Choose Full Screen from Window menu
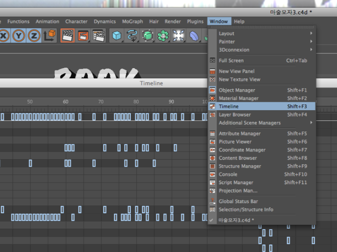 pyautogui.click(x=262, y=61)
